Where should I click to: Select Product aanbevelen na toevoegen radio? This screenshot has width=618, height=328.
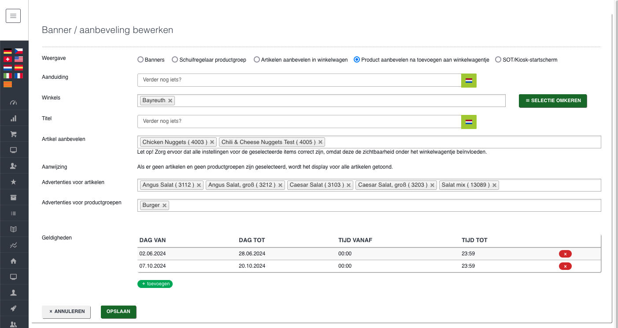357,59
